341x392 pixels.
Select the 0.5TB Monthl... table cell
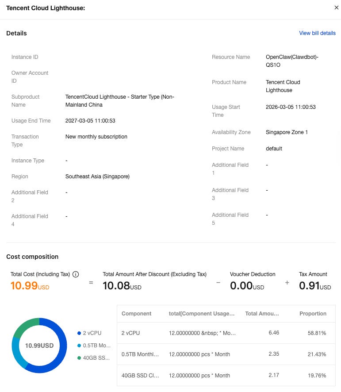(140, 354)
